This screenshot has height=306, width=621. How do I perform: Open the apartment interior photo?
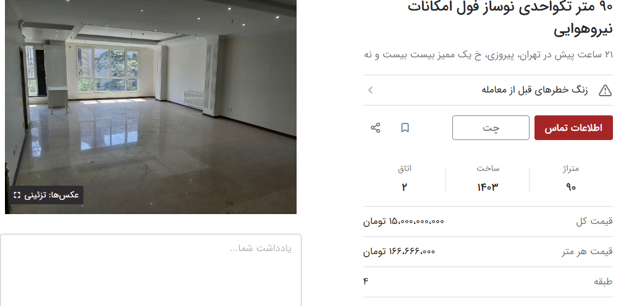click(151, 107)
